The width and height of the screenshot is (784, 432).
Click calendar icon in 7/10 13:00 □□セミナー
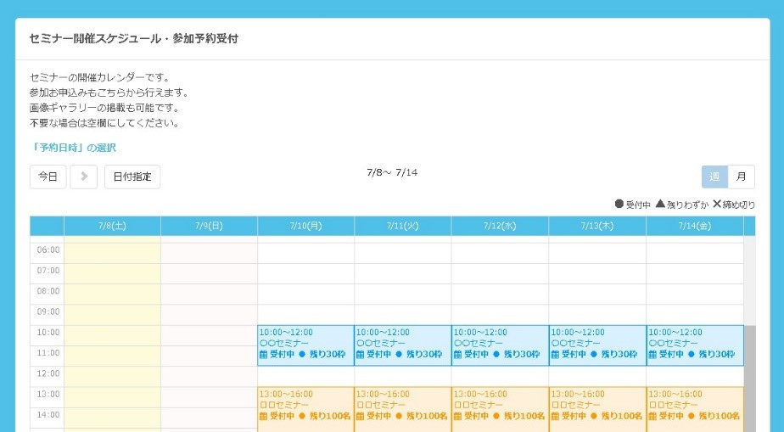click(x=263, y=417)
